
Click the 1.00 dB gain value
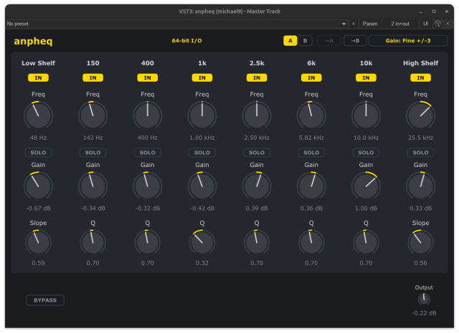tap(366, 209)
